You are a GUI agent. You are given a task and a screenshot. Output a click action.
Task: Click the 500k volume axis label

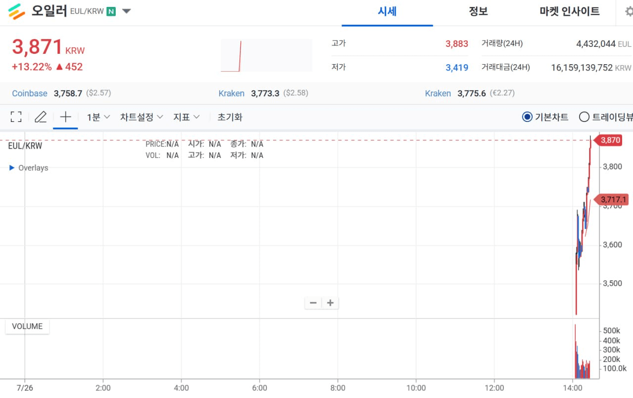[611, 331]
